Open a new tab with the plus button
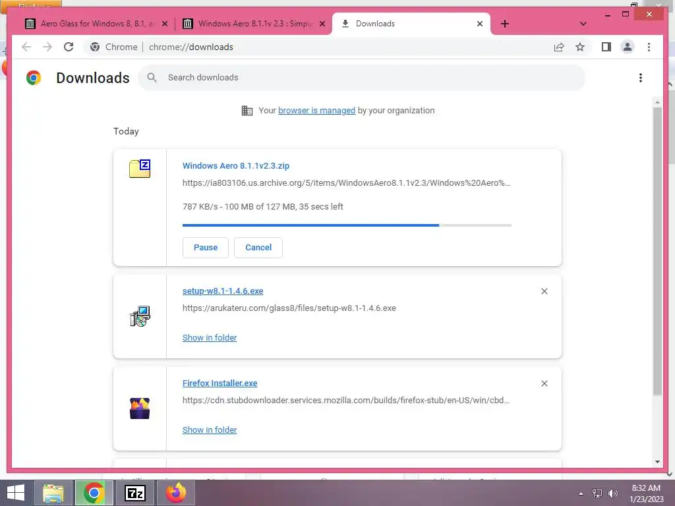The width and height of the screenshot is (675, 506). 505,24
